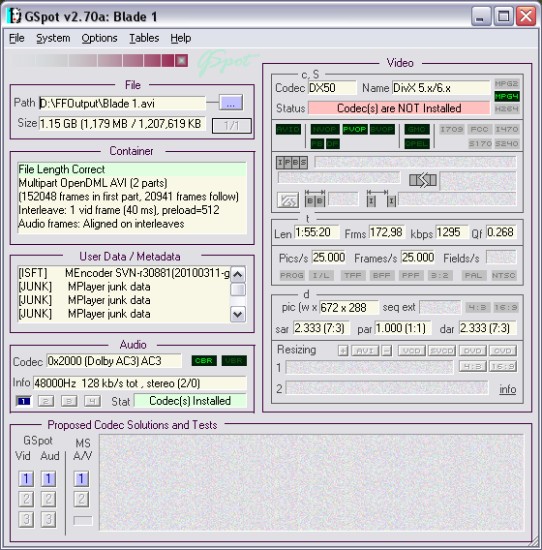
Task: Click the I/L interlaced indicator
Action: (320, 275)
